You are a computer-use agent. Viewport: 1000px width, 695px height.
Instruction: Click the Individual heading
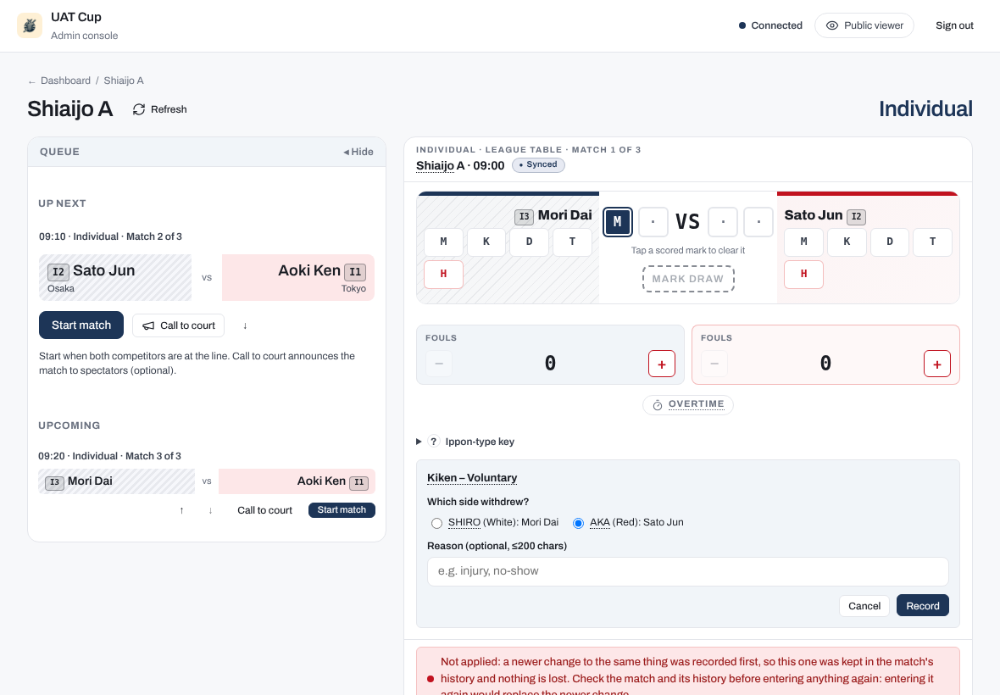pos(925,109)
